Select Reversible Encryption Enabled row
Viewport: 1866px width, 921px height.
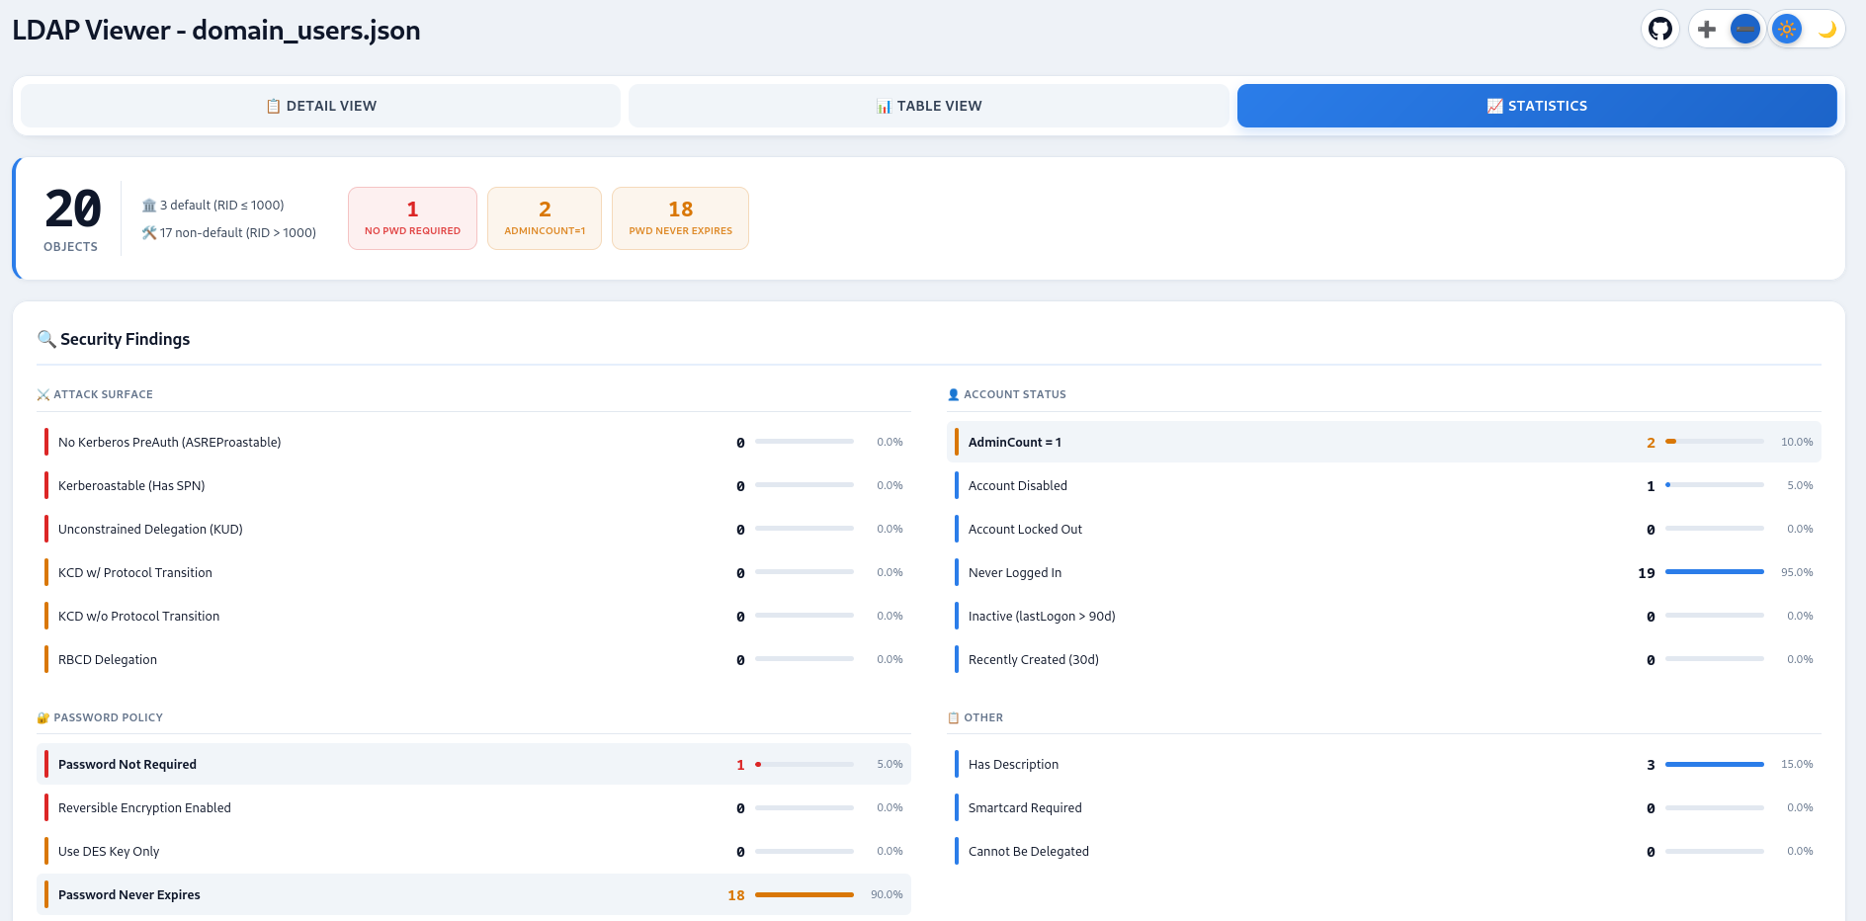473,807
